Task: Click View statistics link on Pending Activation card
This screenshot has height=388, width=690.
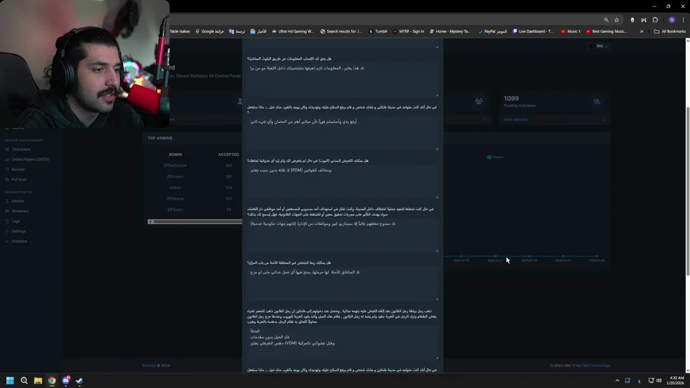Action: point(516,120)
